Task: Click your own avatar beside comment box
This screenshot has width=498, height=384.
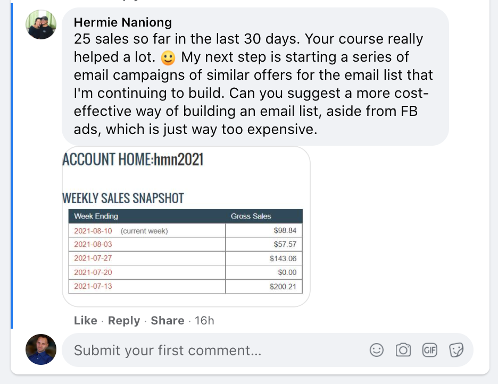Action: [x=41, y=349]
